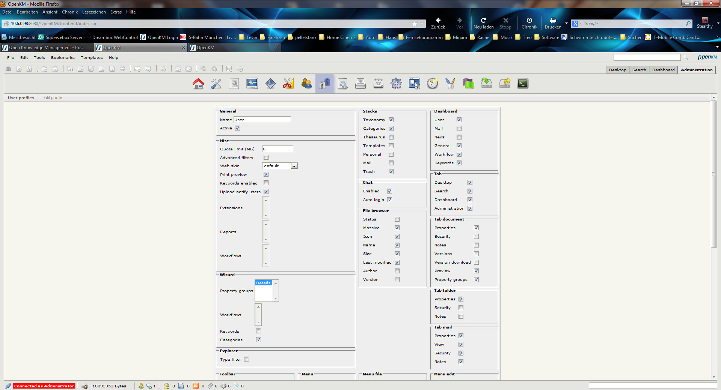The height and width of the screenshot is (390, 721).
Task: Click the User profiles breadcrumb link
Action: 21,98
